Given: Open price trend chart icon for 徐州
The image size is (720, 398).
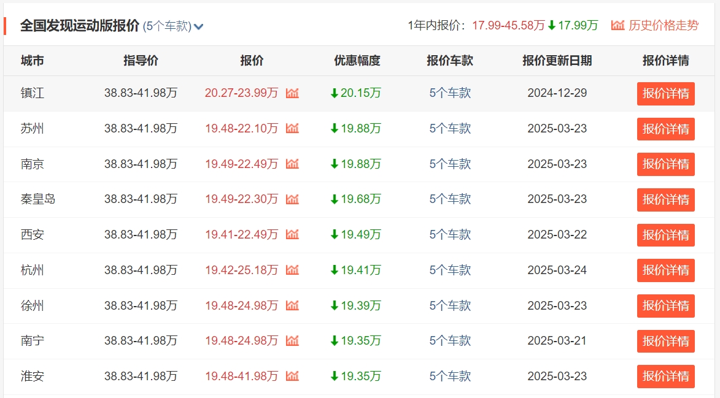Looking at the screenshot, I should (292, 305).
